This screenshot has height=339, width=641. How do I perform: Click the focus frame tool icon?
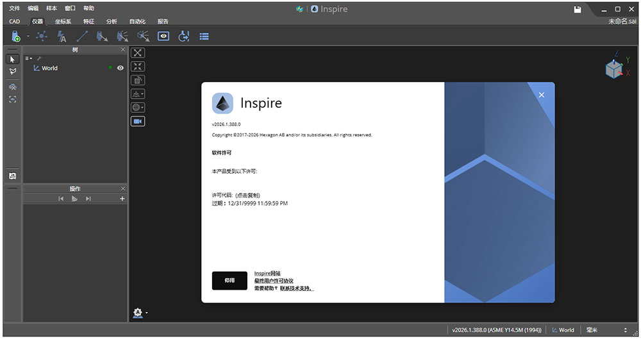(x=13, y=99)
